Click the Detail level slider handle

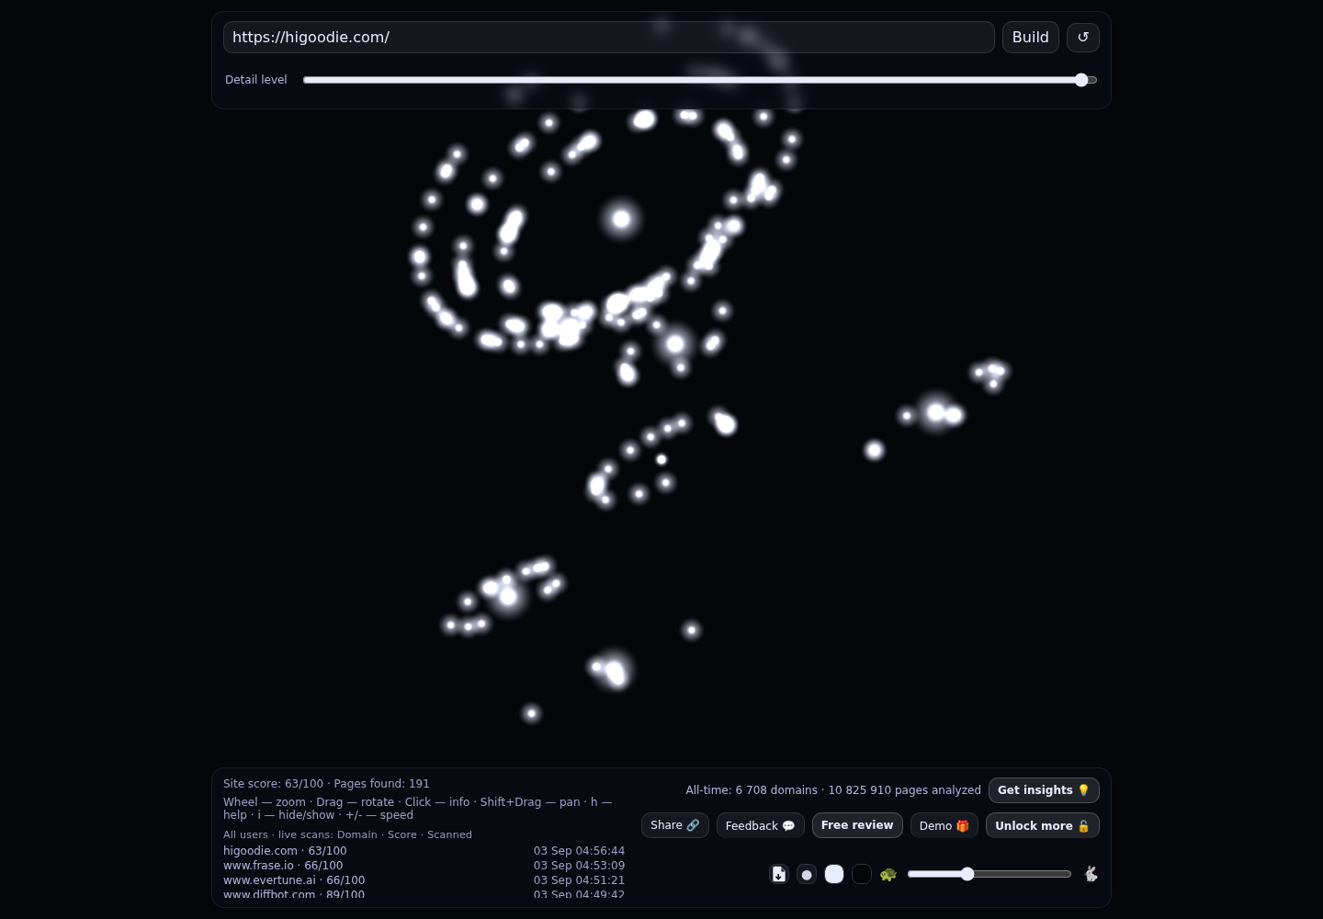[x=1081, y=80]
